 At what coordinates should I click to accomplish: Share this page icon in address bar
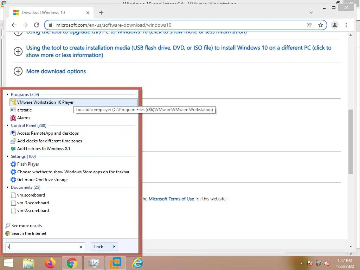coord(309,25)
